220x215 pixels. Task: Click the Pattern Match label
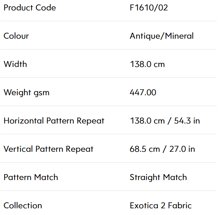coord(31,177)
